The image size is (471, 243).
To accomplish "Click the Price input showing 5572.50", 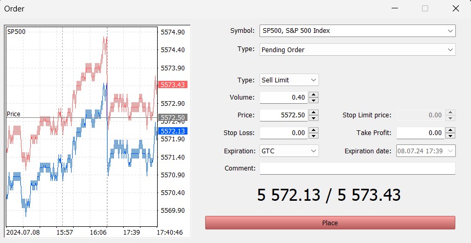I will [283, 115].
